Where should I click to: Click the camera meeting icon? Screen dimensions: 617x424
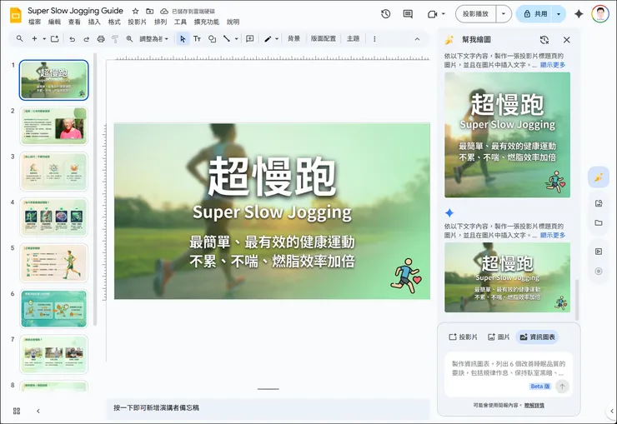[x=433, y=14]
